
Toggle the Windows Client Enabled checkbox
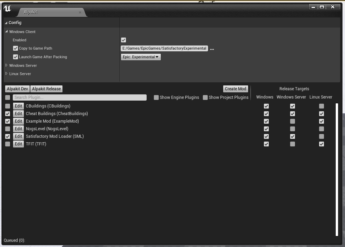point(124,40)
